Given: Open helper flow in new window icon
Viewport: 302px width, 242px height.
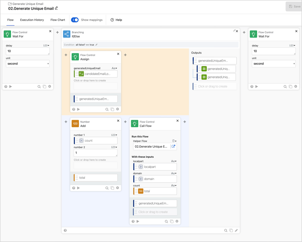Looking at the screenshot, I should (173, 147).
